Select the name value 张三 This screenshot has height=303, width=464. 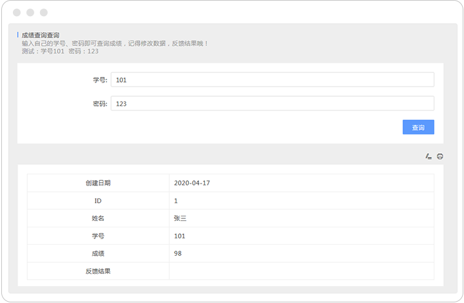pyautogui.click(x=180, y=218)
